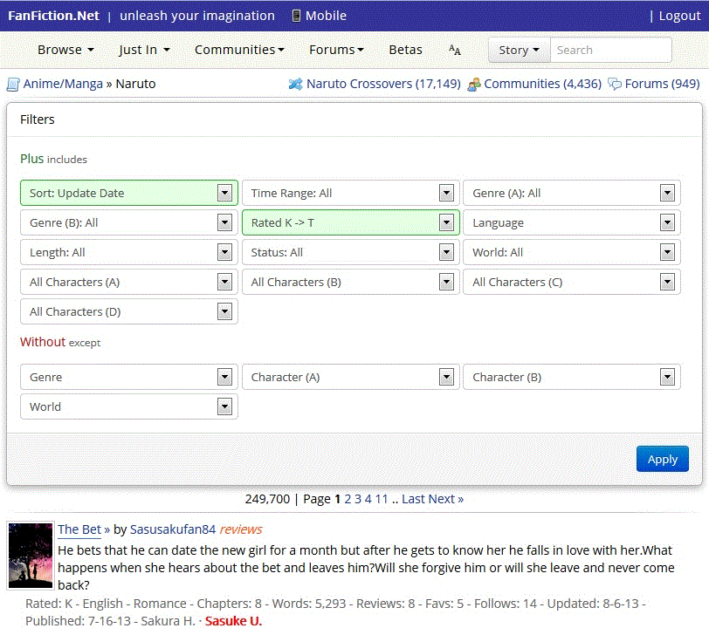
Task: Go to results page 3
Action: [358, 499]
